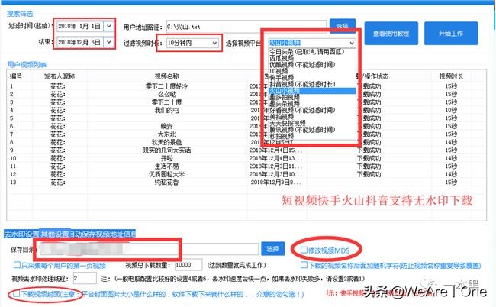496x307 pixels.
Task: Click the 视频时长 column header
Action: click(451, 76)
